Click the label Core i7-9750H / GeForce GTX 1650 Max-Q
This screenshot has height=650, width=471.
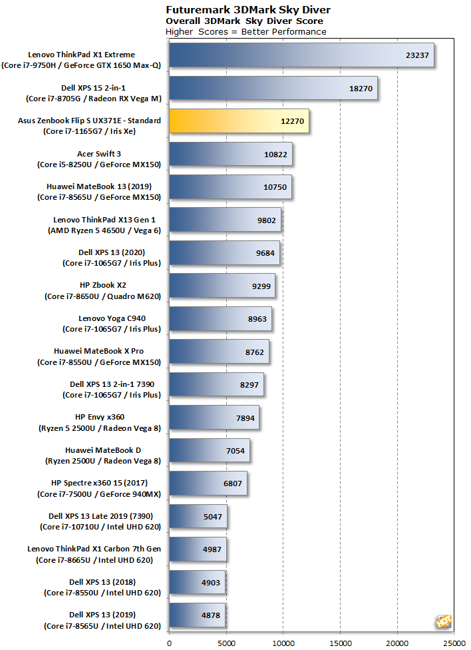[x=81, y=65]
